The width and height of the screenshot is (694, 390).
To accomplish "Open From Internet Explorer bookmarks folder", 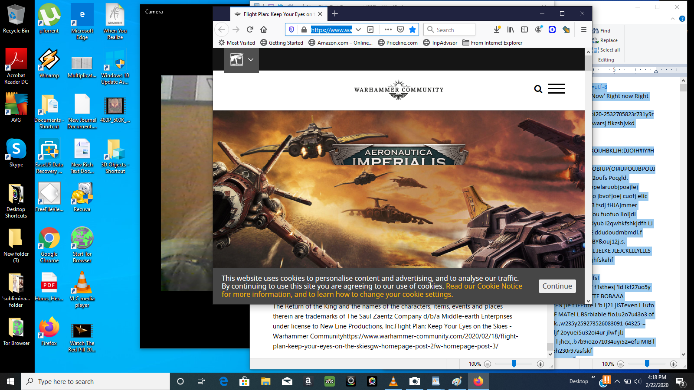I will tap(492, 42).
